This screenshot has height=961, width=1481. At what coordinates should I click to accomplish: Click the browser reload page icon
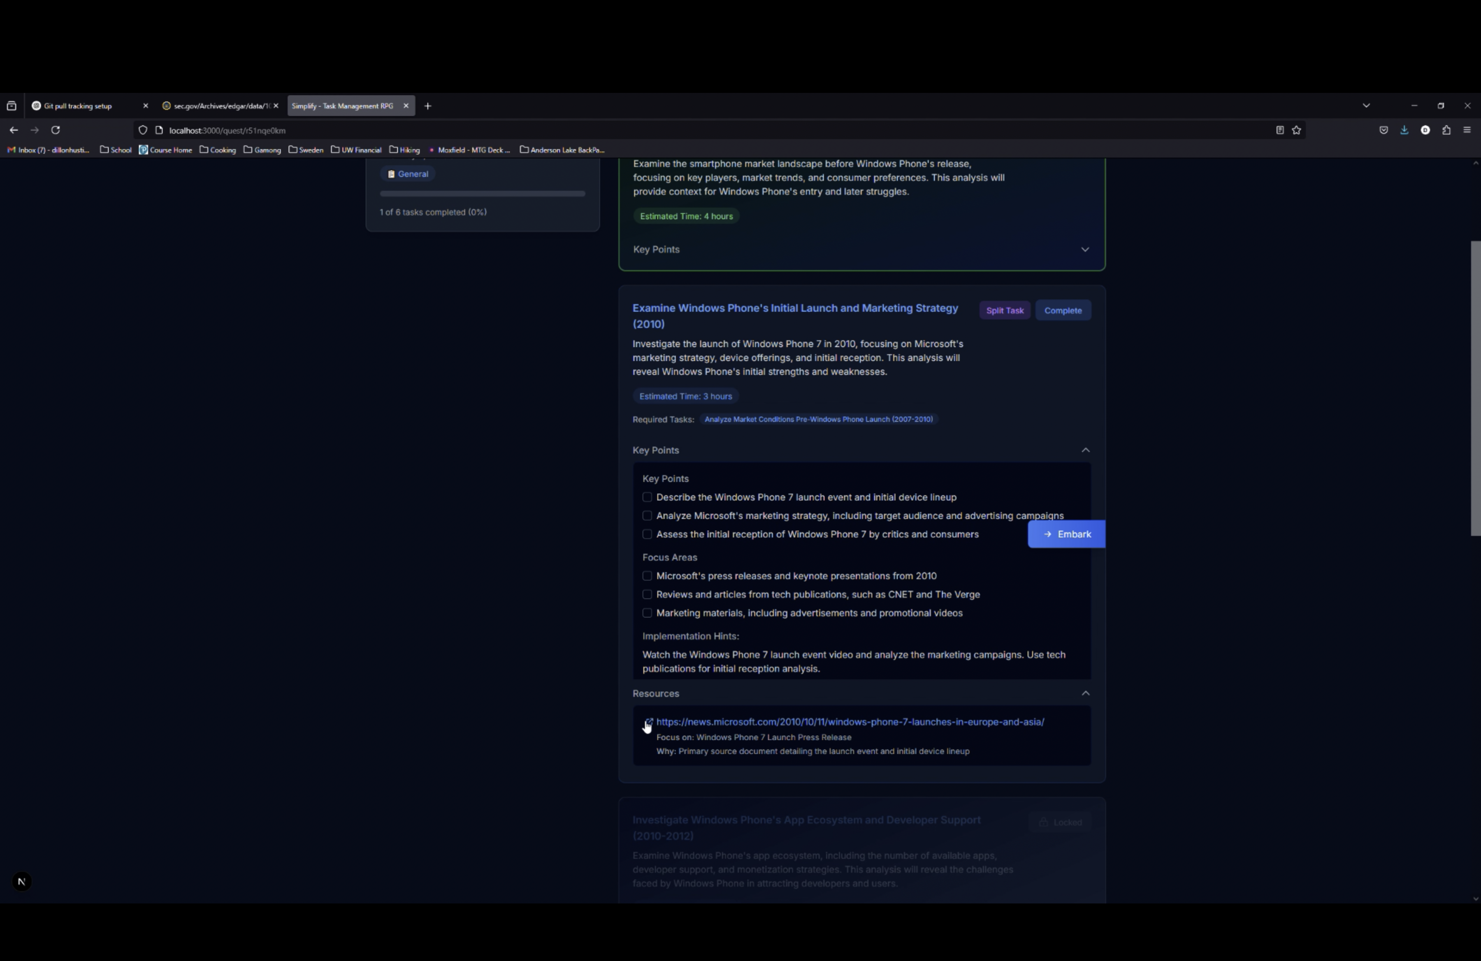coord(56,130)
